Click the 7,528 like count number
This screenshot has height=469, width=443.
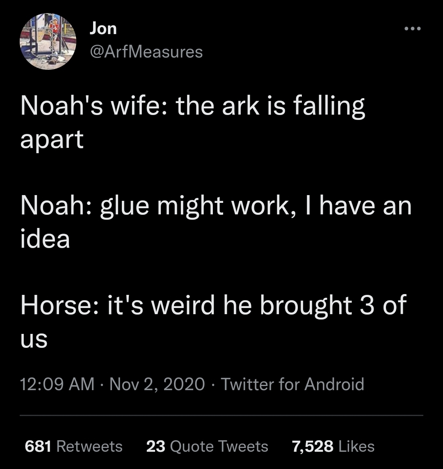coord(312,446)
